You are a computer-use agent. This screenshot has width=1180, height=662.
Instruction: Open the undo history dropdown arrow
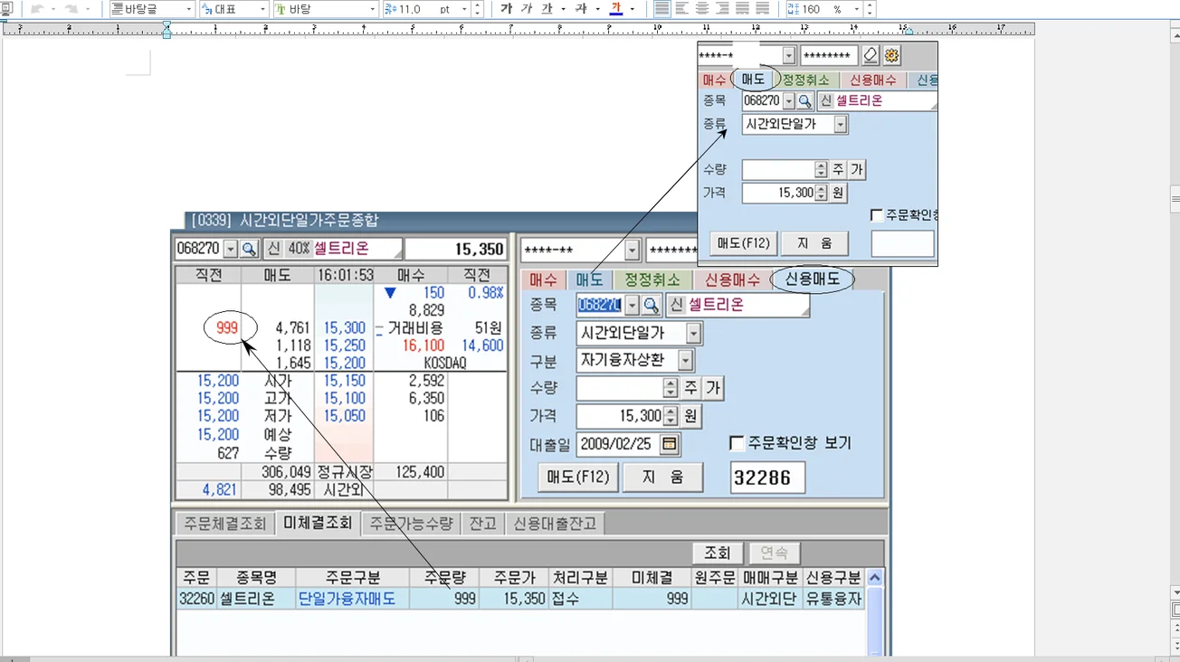click(53, 9)
